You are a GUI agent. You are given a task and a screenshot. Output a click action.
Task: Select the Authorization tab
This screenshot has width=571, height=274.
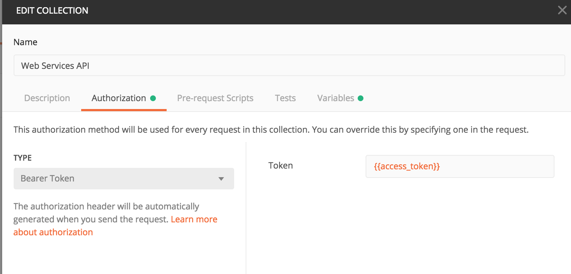click(119, 98)
